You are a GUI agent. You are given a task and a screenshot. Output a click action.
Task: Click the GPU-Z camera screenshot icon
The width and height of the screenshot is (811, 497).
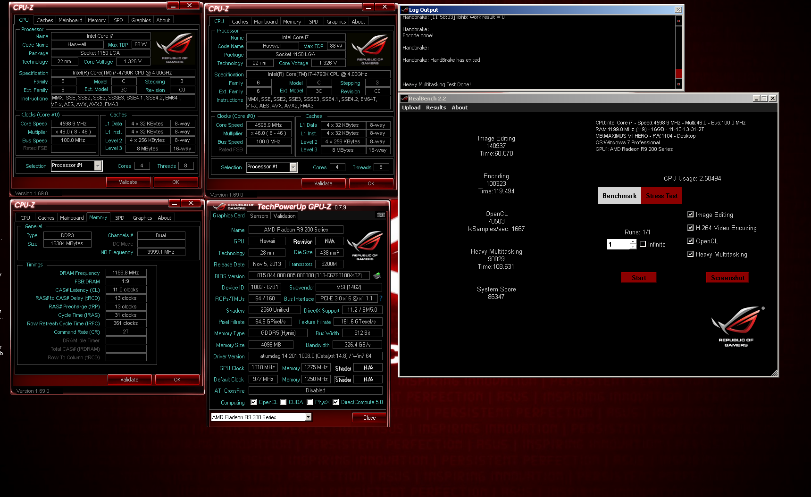[x=381, y=215]
